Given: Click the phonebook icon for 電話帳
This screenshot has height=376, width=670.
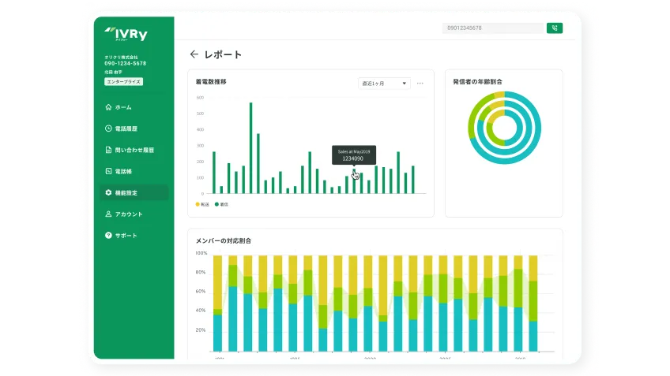Looking at the screenshot, I should pos(108,171).
